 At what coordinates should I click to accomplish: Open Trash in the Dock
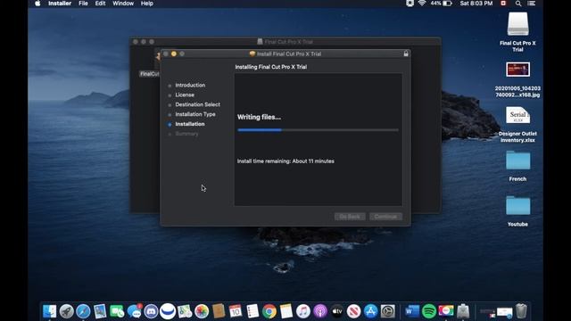[521, 311]
